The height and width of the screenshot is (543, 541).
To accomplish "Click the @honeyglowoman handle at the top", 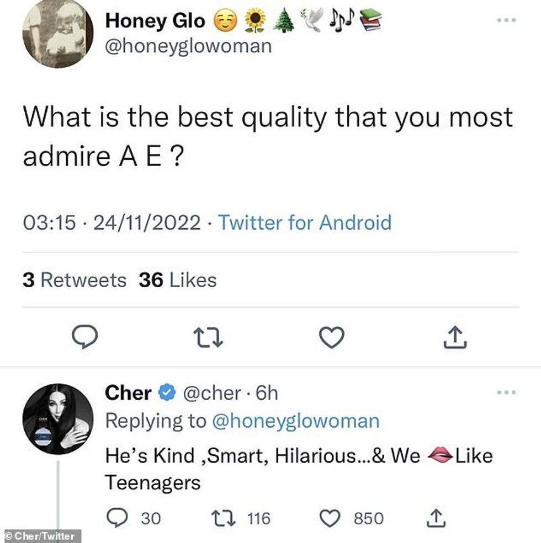I will point(188,46).
